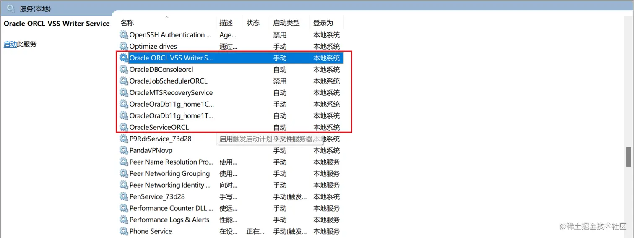Screen dimensions: 634x238
Task: Select the Performance Logs & Alerts service name
Action: (169, 220)
